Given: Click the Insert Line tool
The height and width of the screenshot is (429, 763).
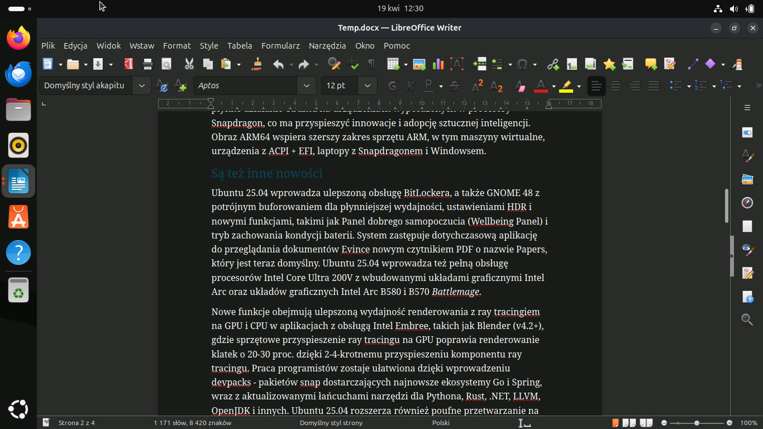Looking at the screenshot, I should pos(693,64).
